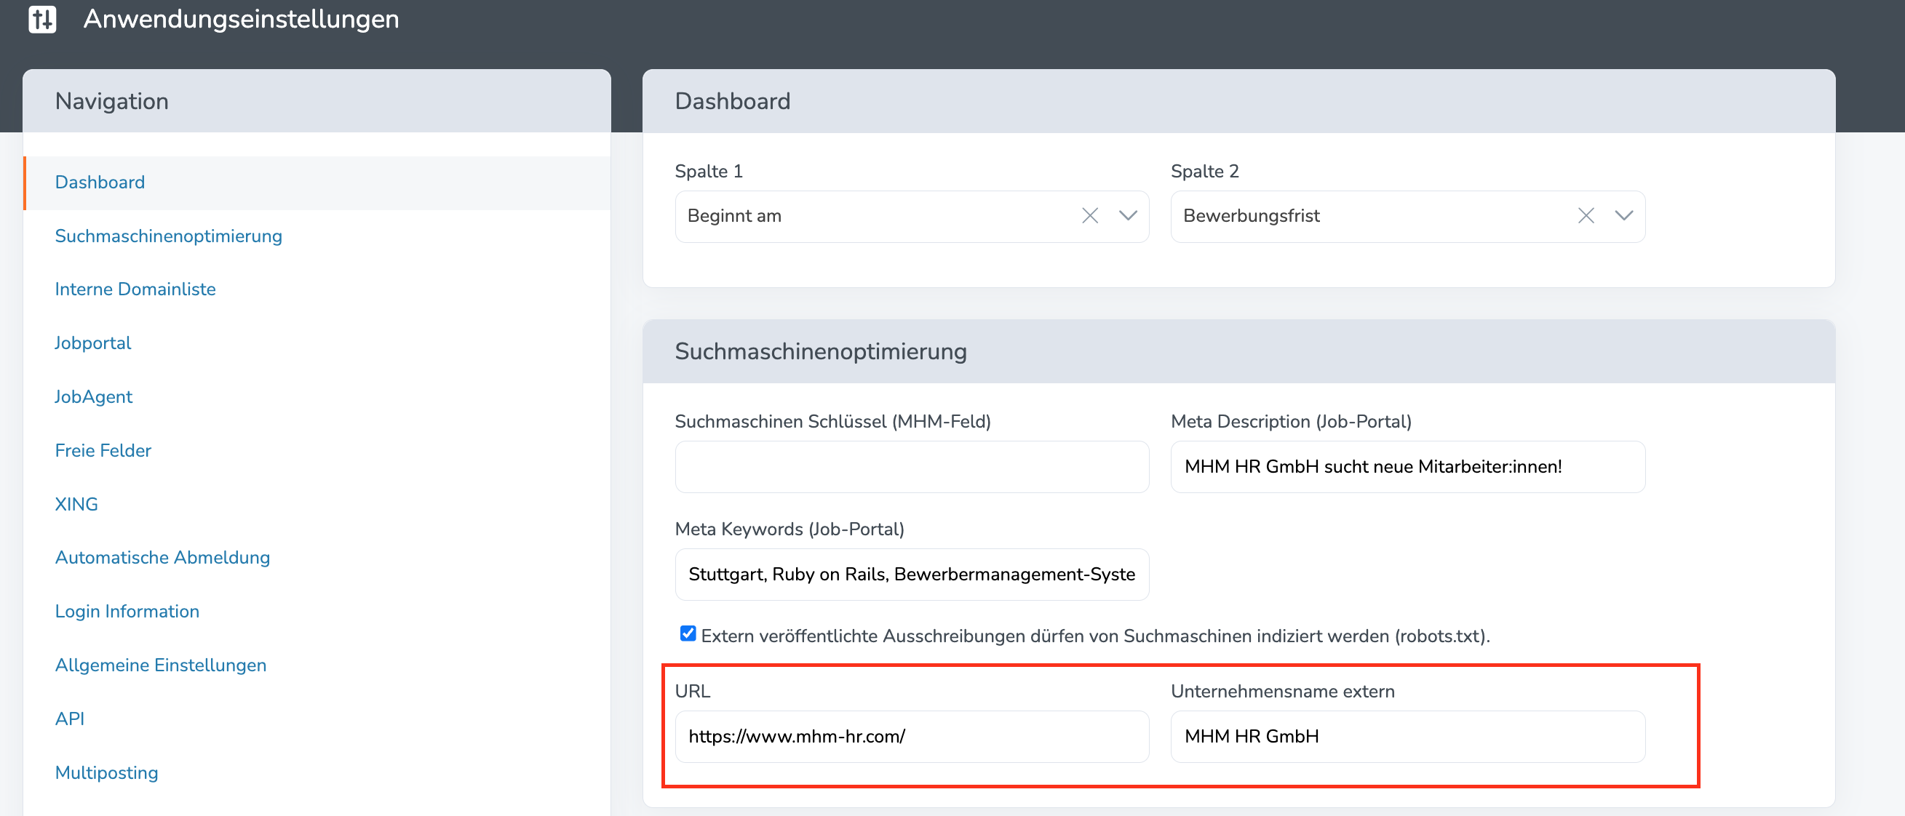Navigate to the API section
Screen dimensions: 1905x816
(69, 718)
